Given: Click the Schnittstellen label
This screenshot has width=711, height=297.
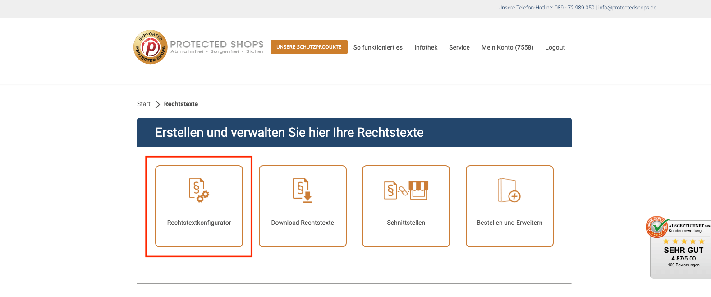Looking at the screenshot, I should click(x=406, y=223).
